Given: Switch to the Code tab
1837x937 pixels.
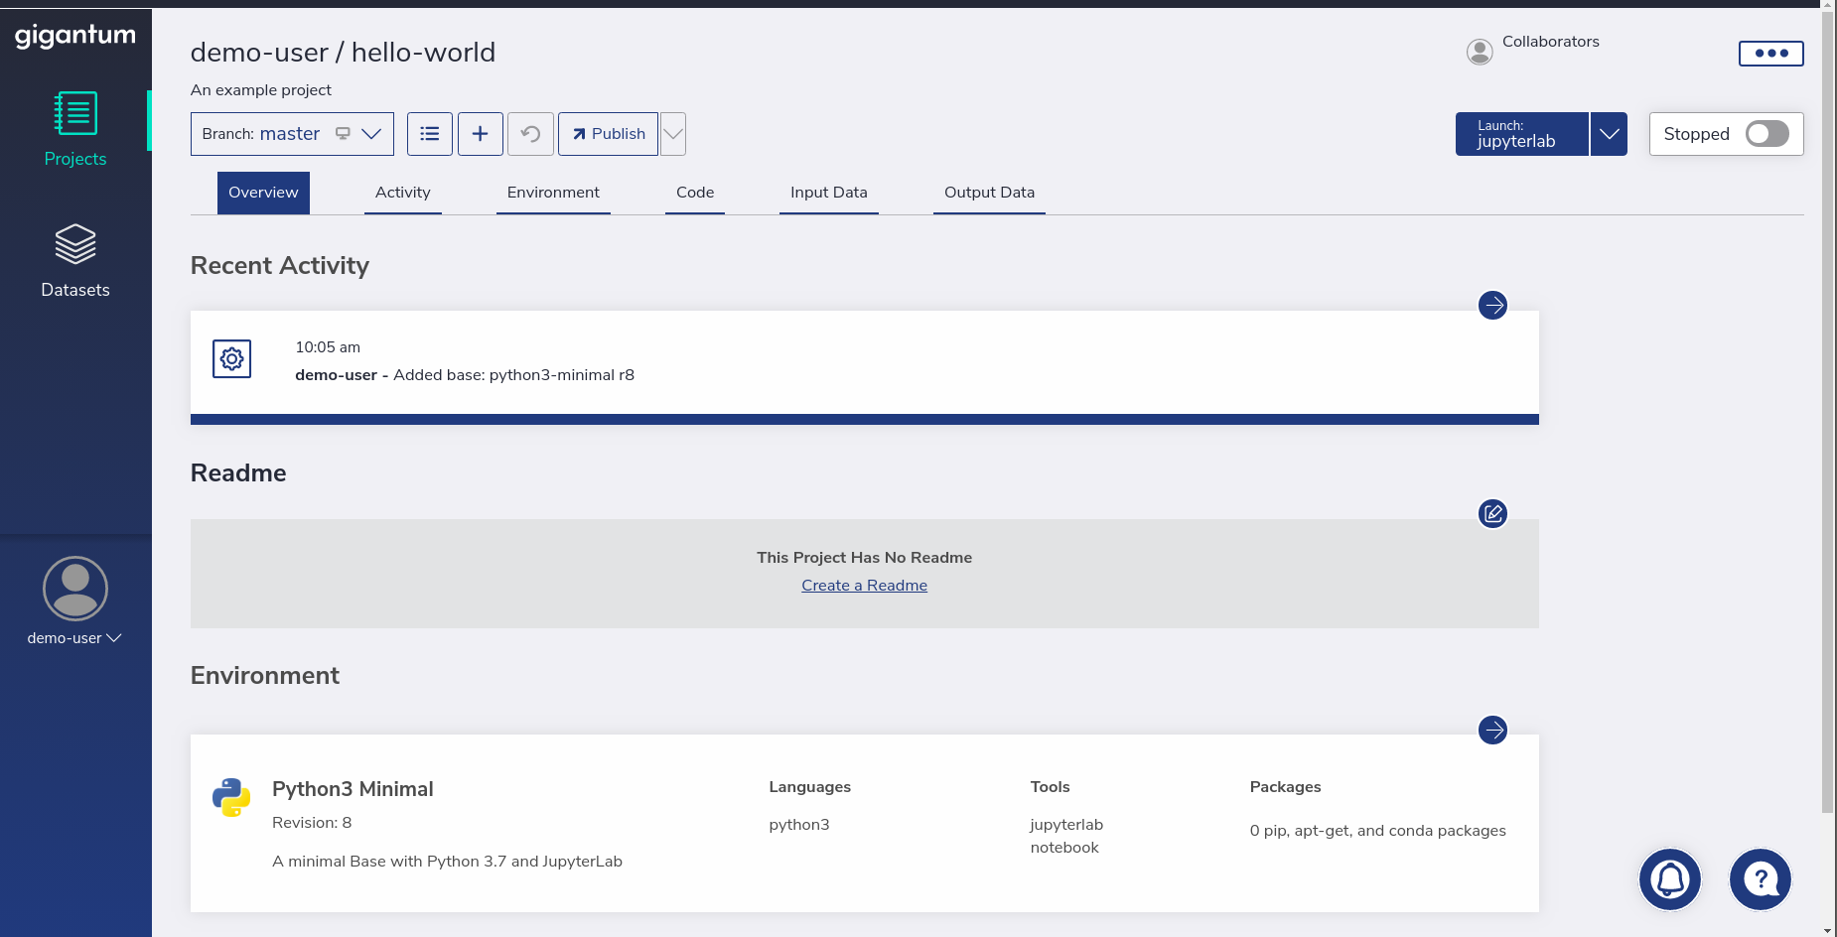Looking at the screenshot, I should pos(695,193).
